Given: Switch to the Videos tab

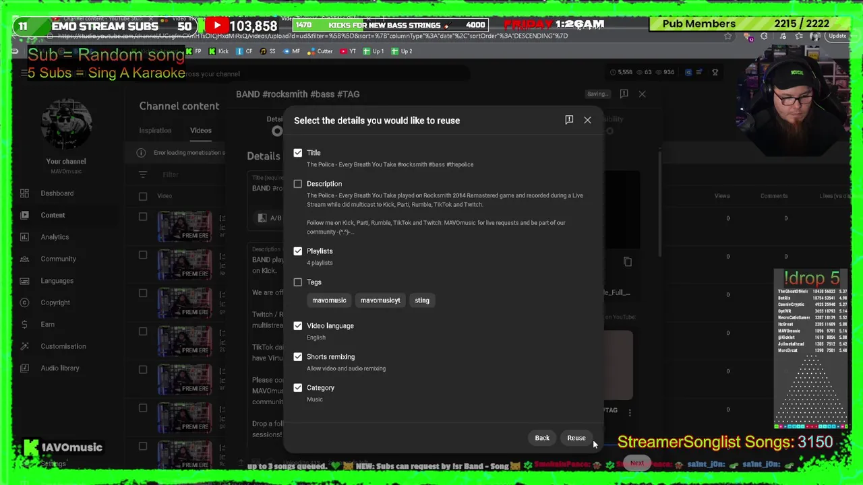Looking at the screenshot, I should (x=200, y=131).
